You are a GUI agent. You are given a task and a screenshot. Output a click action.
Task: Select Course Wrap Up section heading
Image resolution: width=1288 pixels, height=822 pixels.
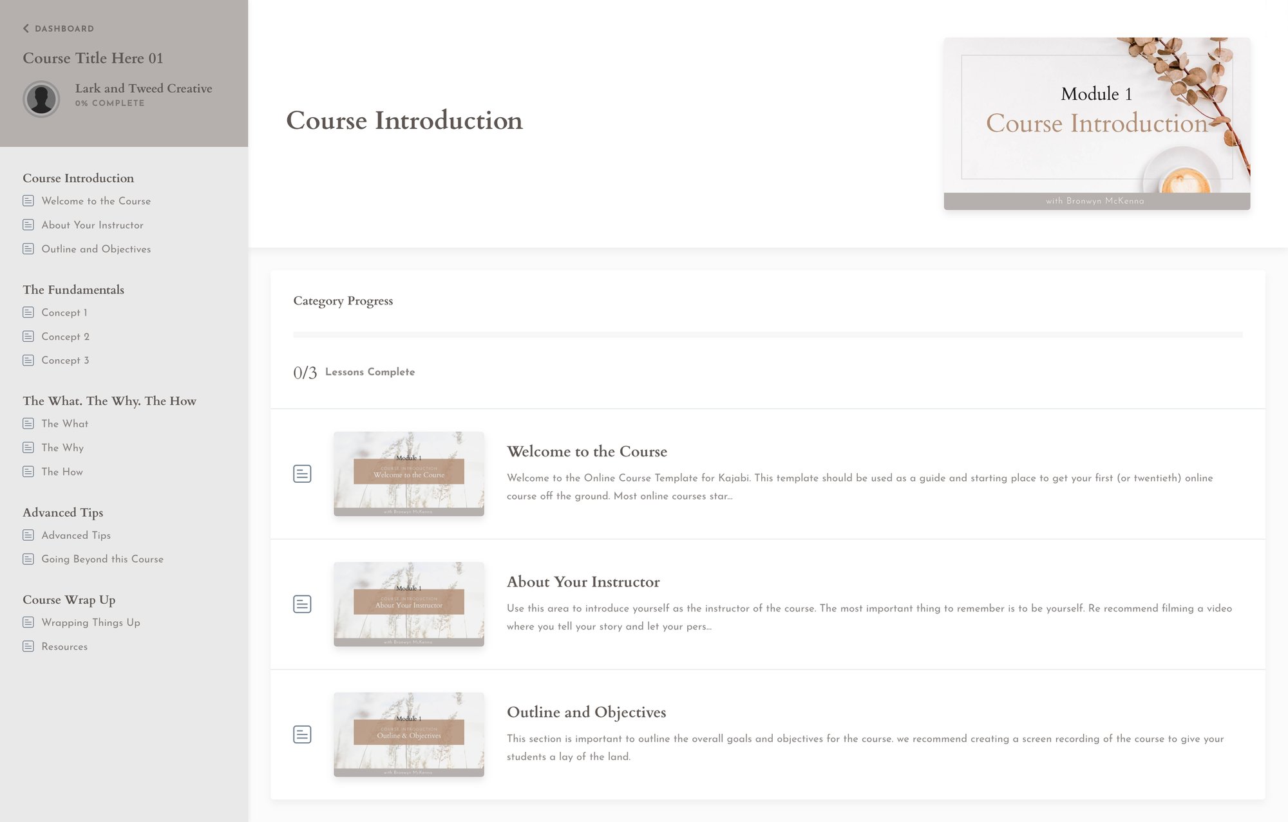tap(69, 600)
